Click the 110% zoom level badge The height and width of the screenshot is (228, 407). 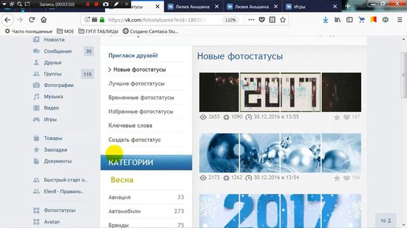tap(230, 20)
